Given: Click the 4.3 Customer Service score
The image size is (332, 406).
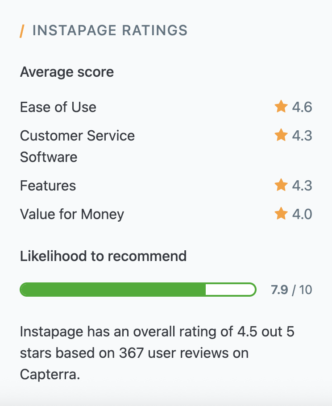Looking at the screenshot, I should (302, 136).
